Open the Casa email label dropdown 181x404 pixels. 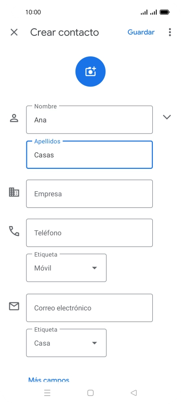pyautogui.click(x=66, y=343)
